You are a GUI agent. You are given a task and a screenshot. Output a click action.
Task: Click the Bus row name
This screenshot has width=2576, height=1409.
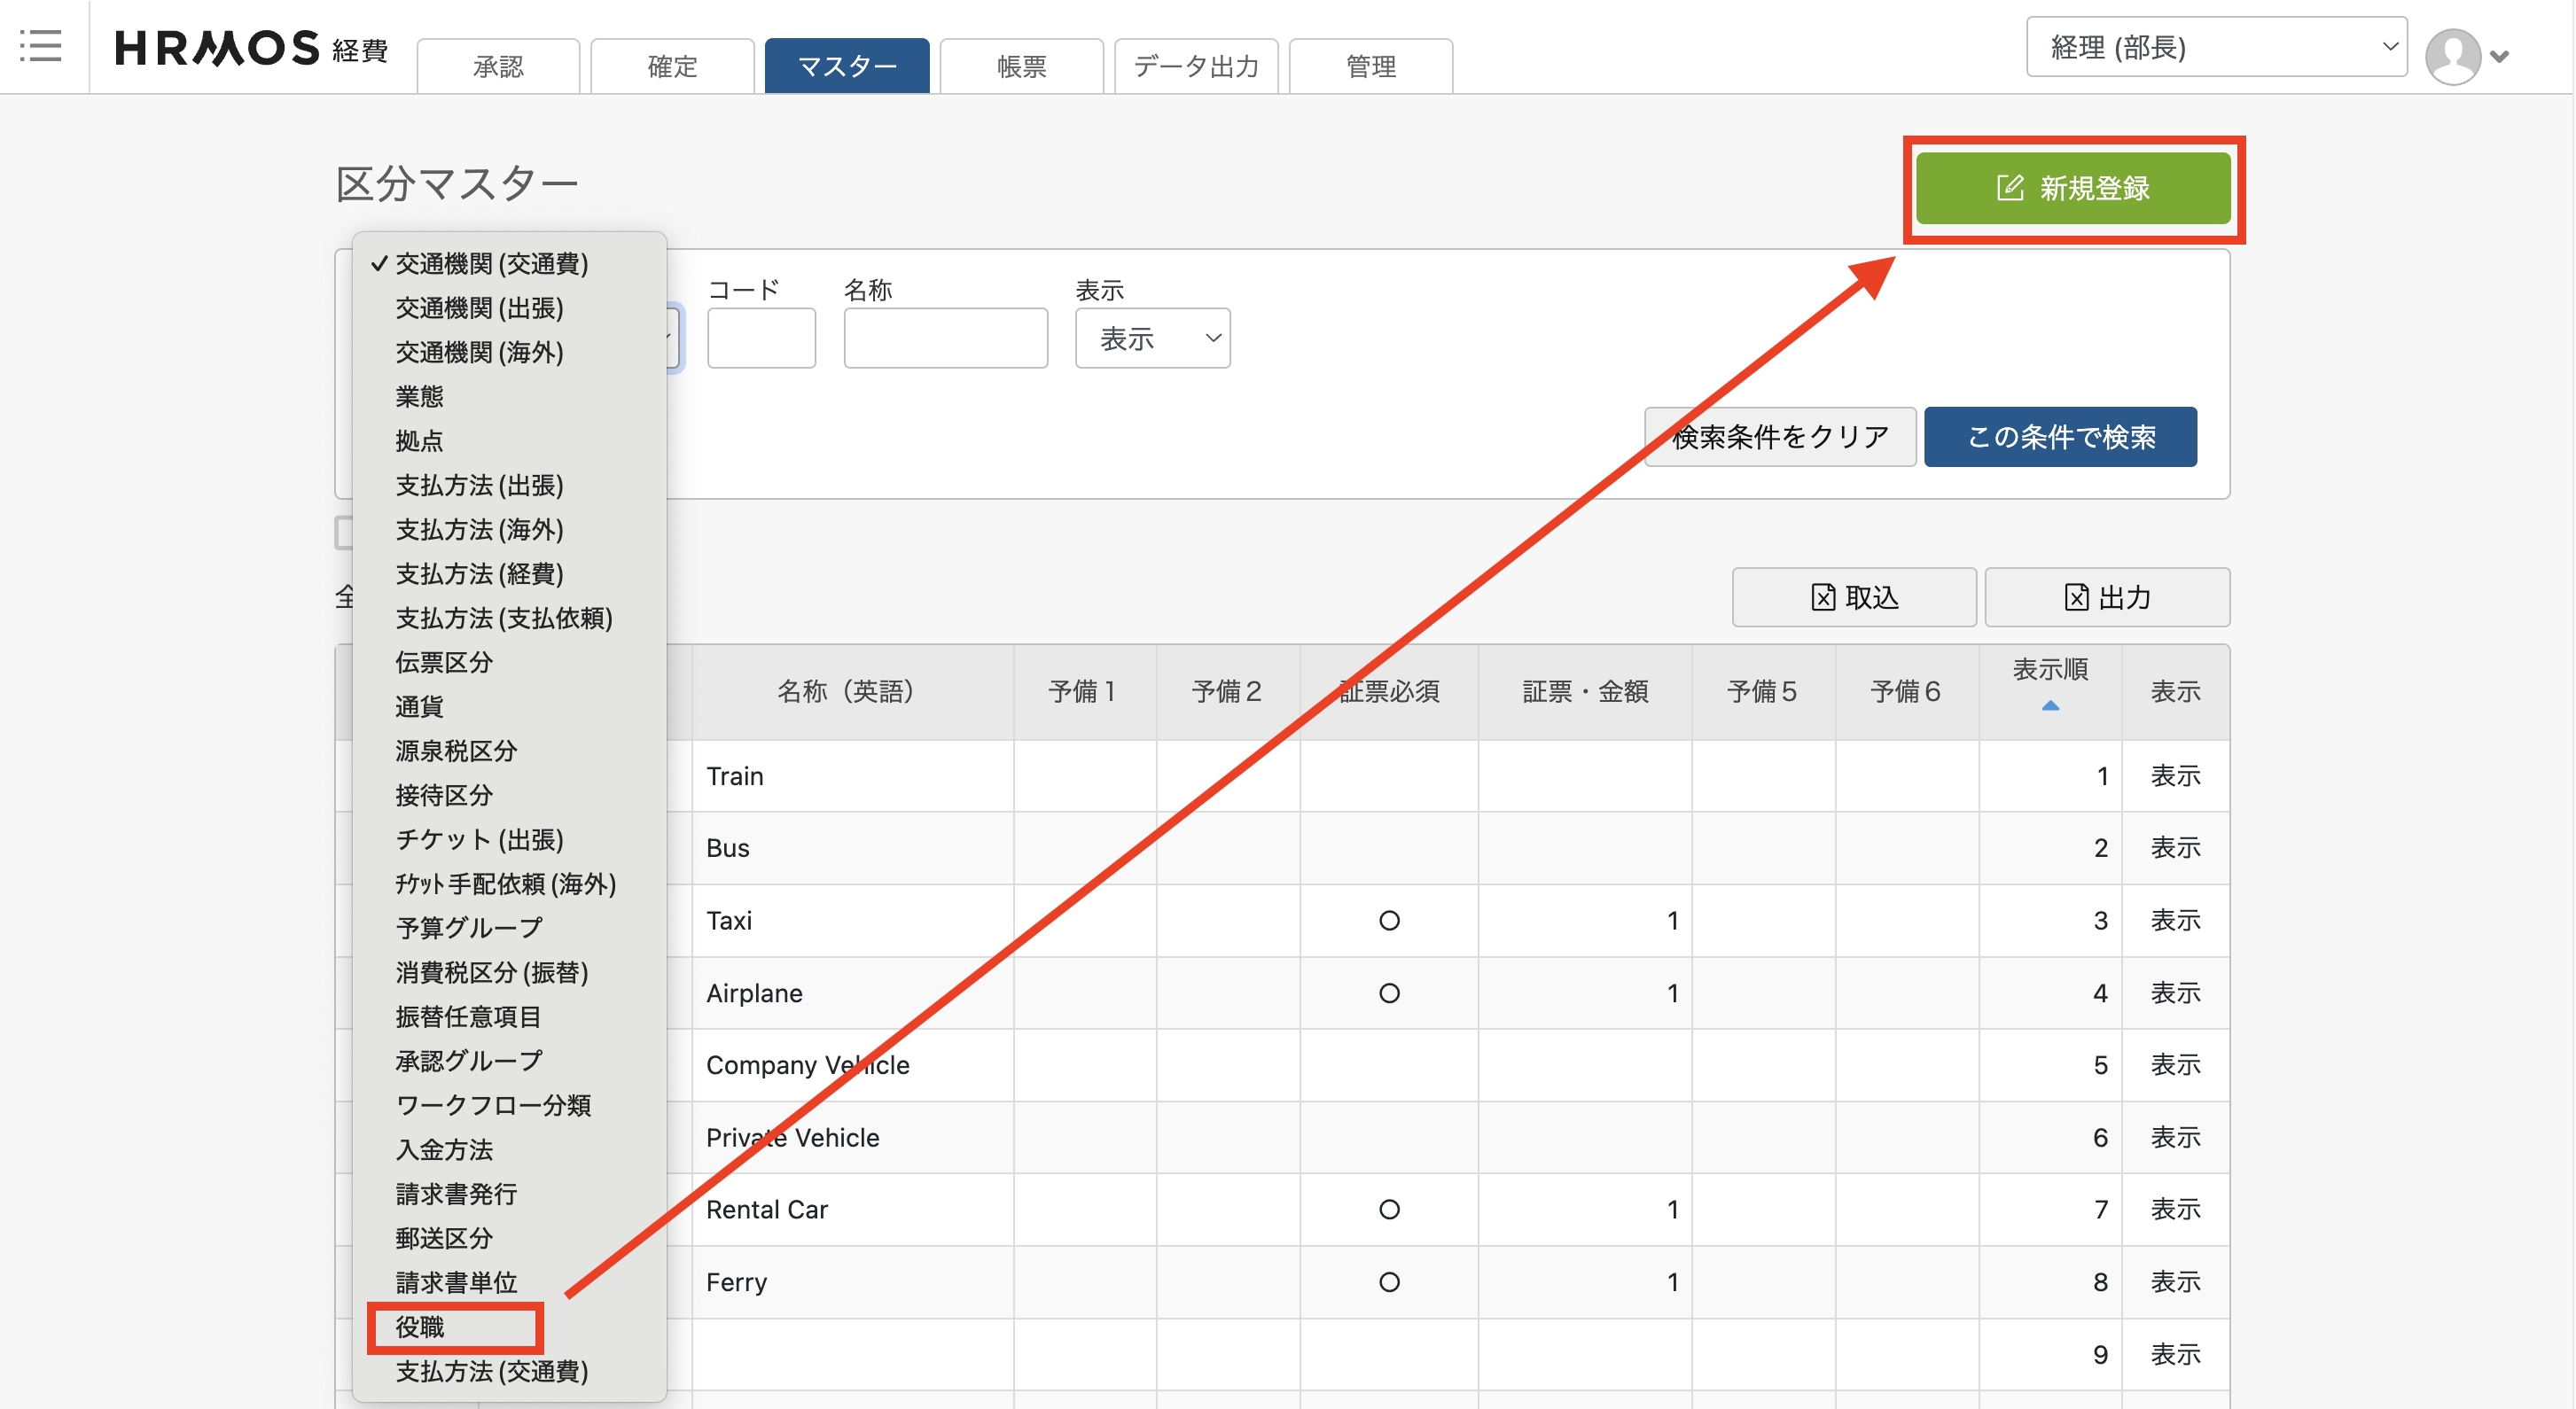pos(728,848)
